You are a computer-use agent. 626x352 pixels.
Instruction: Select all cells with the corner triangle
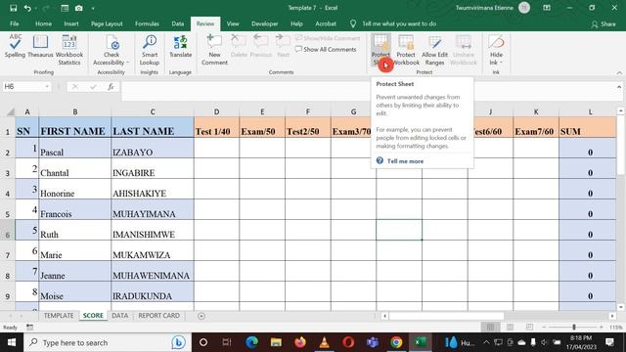coord(11,112)
